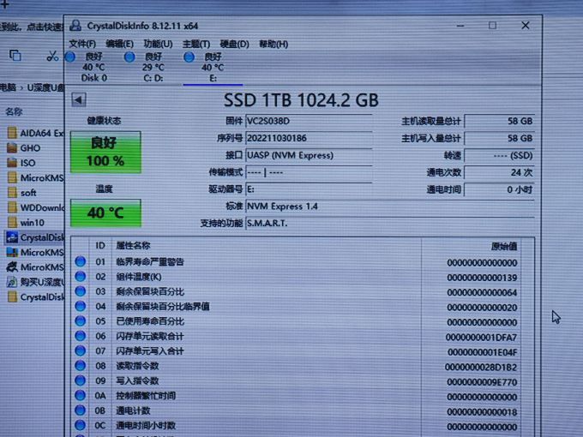Open the 文件(F) menu

coord(82,44)
